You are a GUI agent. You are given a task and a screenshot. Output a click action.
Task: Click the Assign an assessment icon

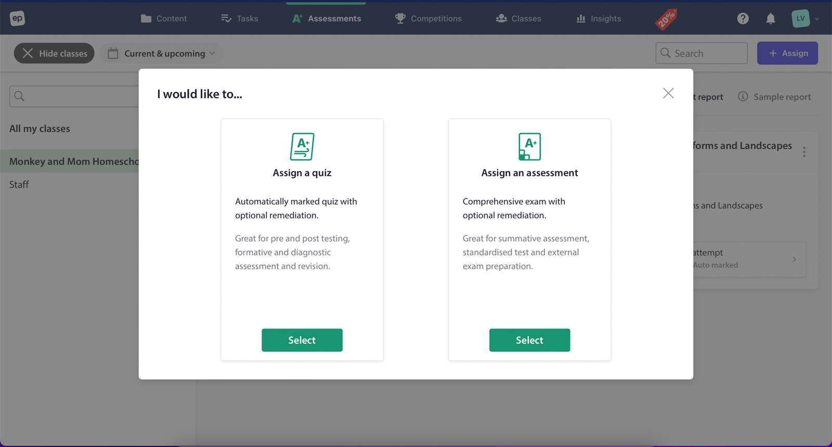click(x=529, y=147)
